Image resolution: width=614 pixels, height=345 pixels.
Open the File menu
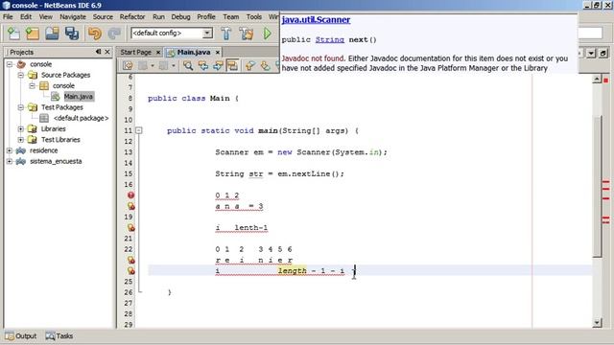click(8, 17)
